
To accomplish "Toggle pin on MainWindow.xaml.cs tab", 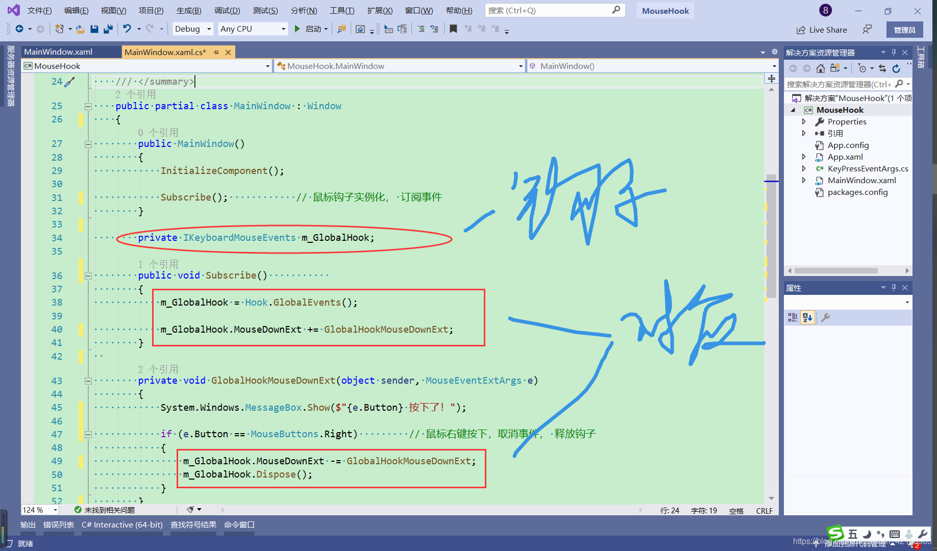I will [x=216, y=52].
